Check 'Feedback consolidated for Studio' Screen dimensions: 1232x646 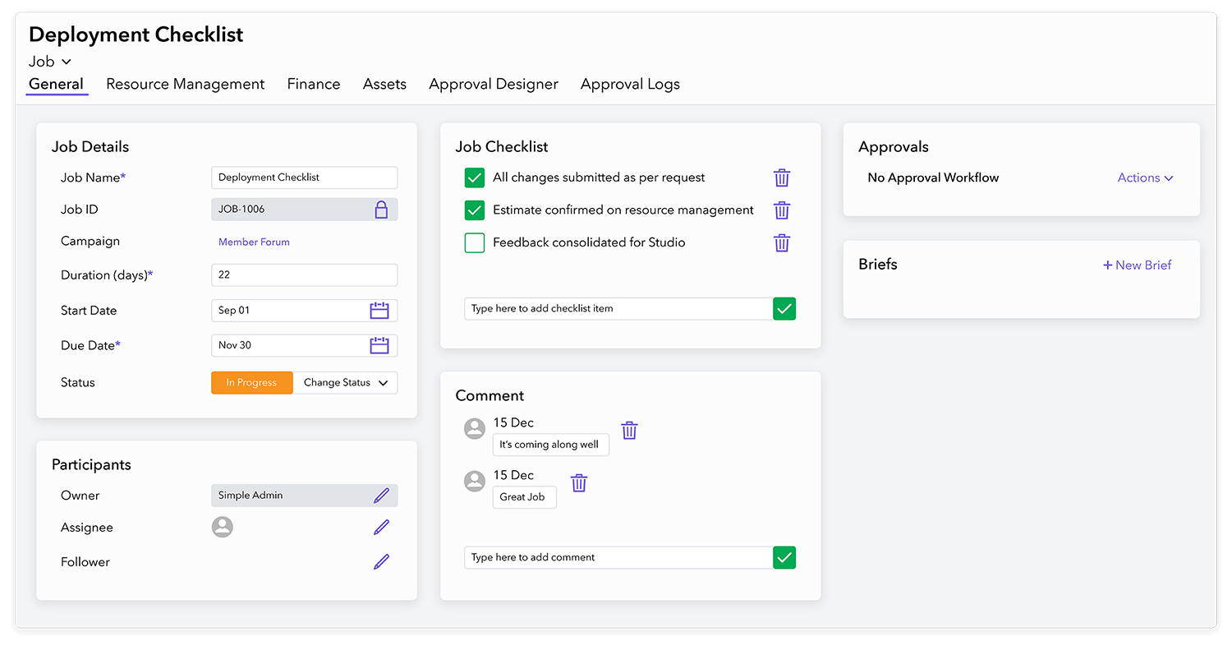coord(475,242)
